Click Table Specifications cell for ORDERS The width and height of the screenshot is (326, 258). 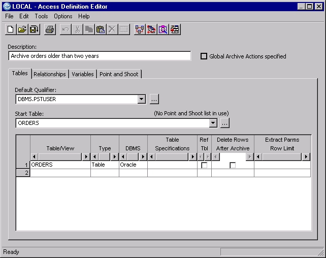172,165
